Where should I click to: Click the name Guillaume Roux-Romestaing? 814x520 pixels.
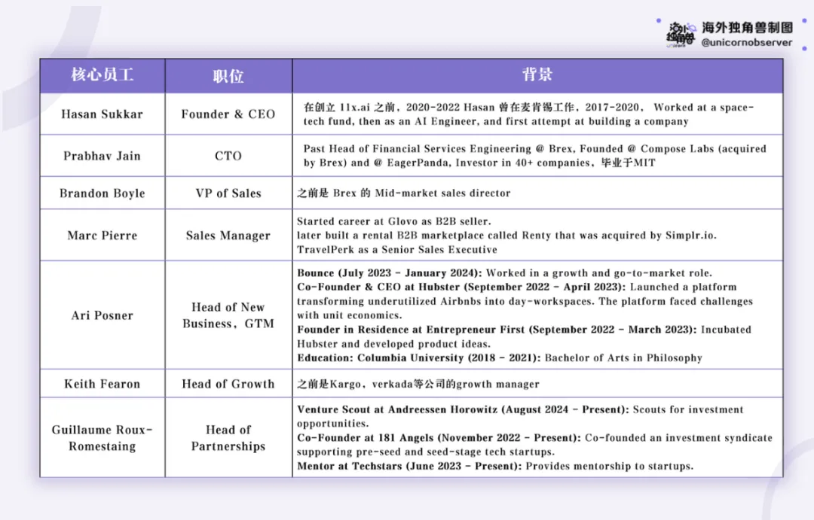click(103, 438)
